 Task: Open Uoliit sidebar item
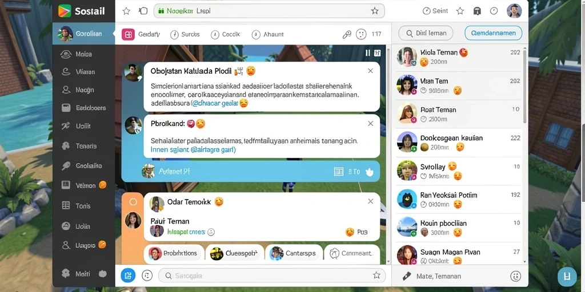pyautogui.click(x=83, y=126)
